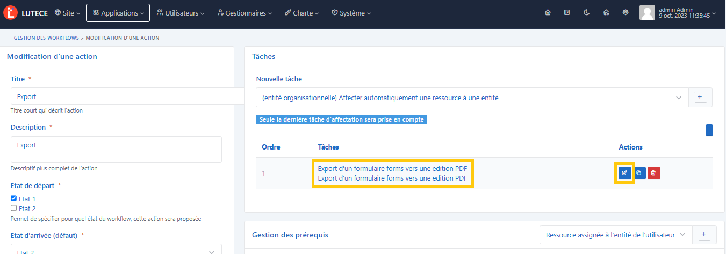Switch to dark mode with moon icon
Viewport: 726px width, 254px height.
(x=586, y=13)
